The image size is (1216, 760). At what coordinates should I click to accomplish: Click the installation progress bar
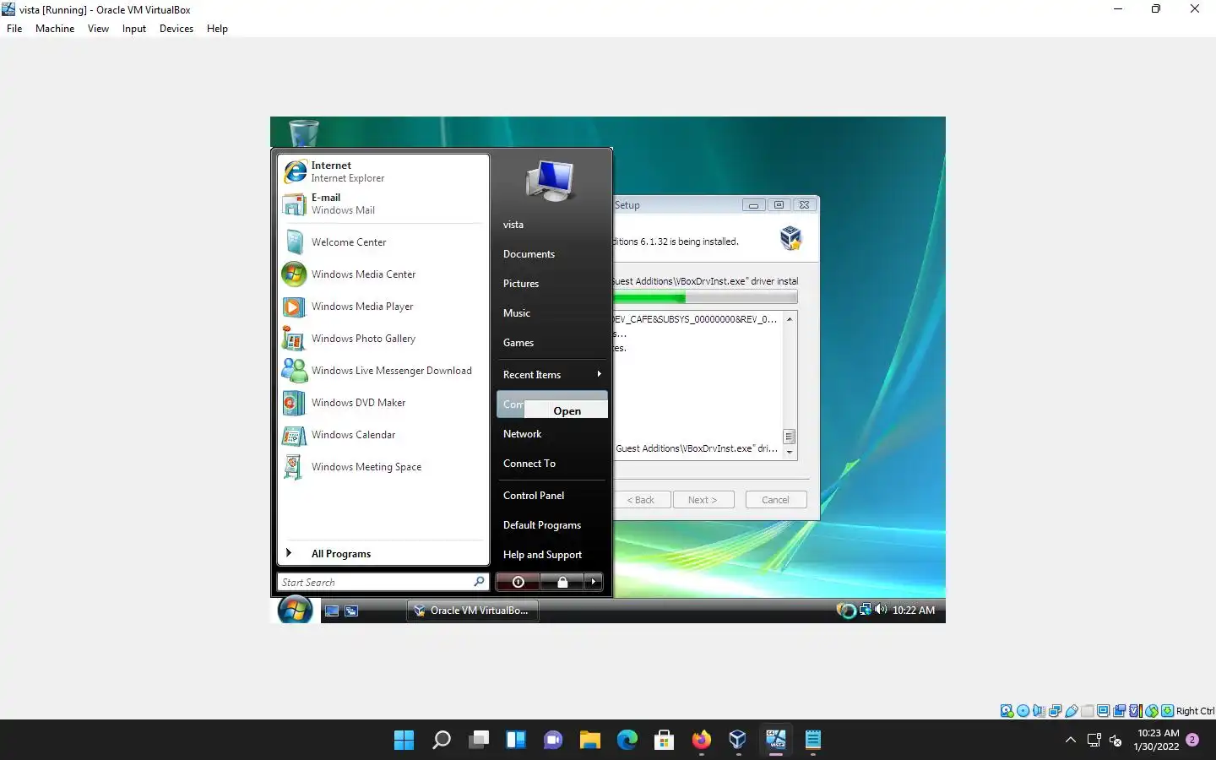705,298
